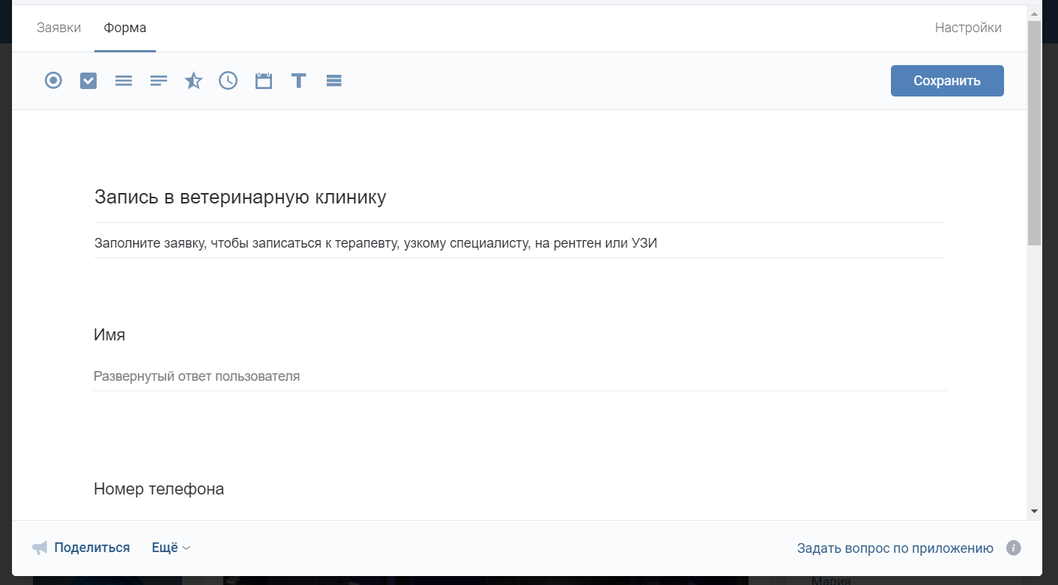Add a calendar date field
The width and height of the screenshot is (1058, 585).
click(263, 80)
